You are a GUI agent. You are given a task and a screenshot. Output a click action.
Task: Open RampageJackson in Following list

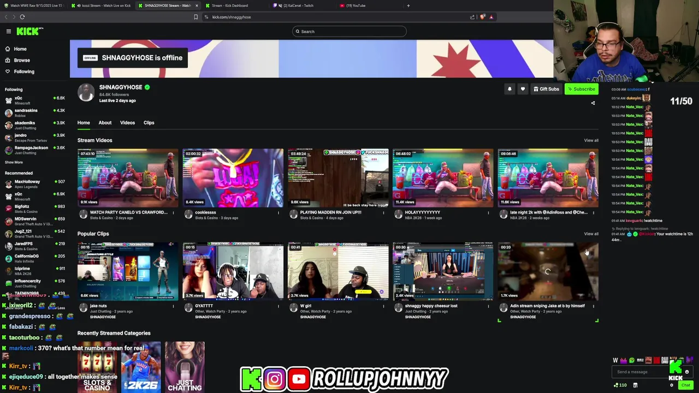[35, 150]
